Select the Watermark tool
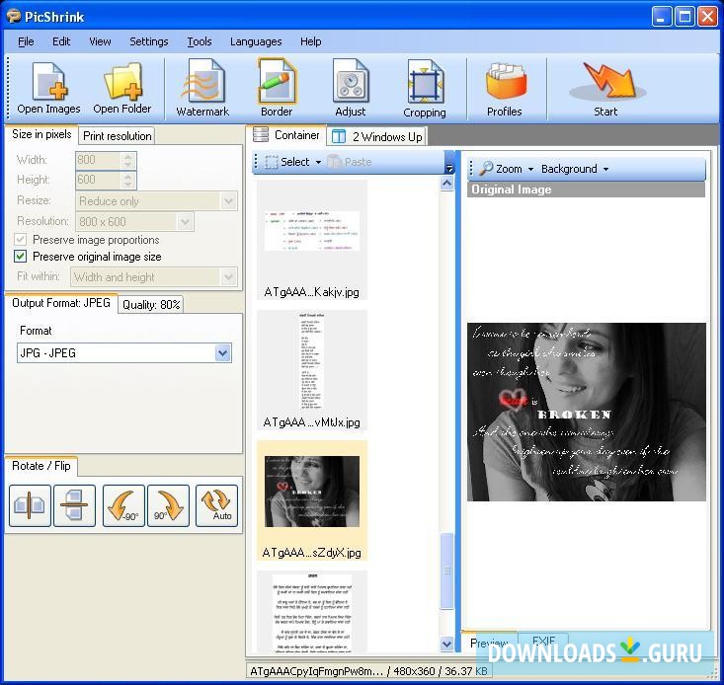 [202, 89]
